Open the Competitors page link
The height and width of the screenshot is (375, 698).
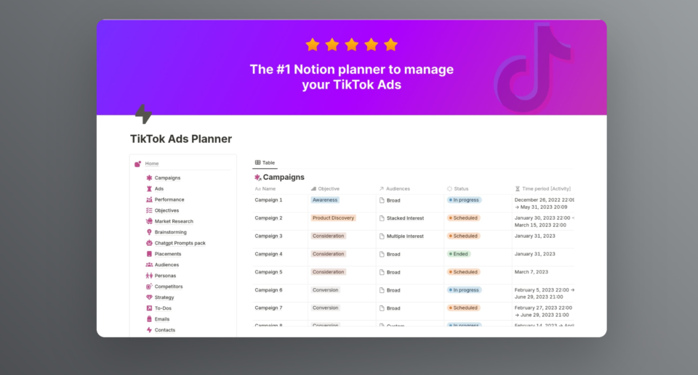pyautogui.click(x=168, y=287)
